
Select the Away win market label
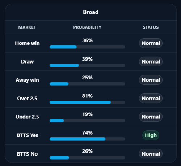click(27, 80)
